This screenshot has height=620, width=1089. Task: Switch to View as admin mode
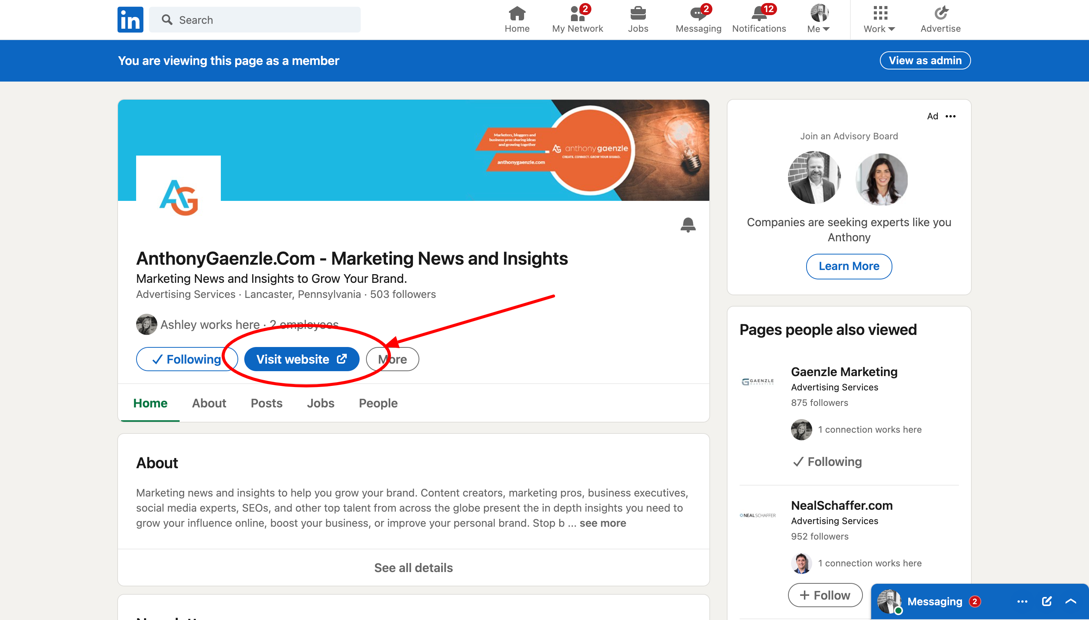(925, 60)
